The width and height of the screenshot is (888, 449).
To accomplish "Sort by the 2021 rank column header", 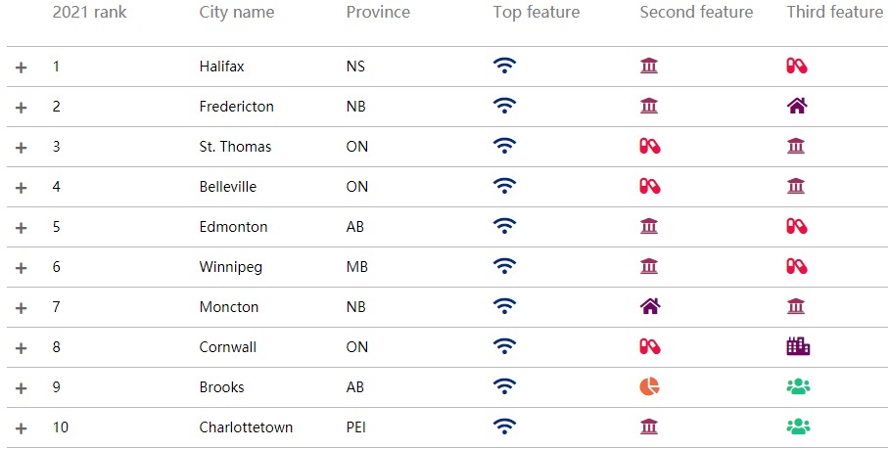I will (89, 13).
